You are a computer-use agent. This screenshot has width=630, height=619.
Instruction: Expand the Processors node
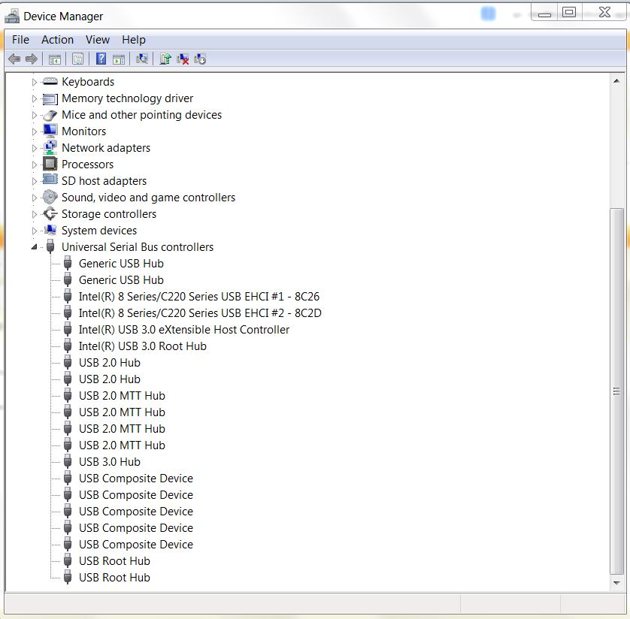[x=34, y=165]
